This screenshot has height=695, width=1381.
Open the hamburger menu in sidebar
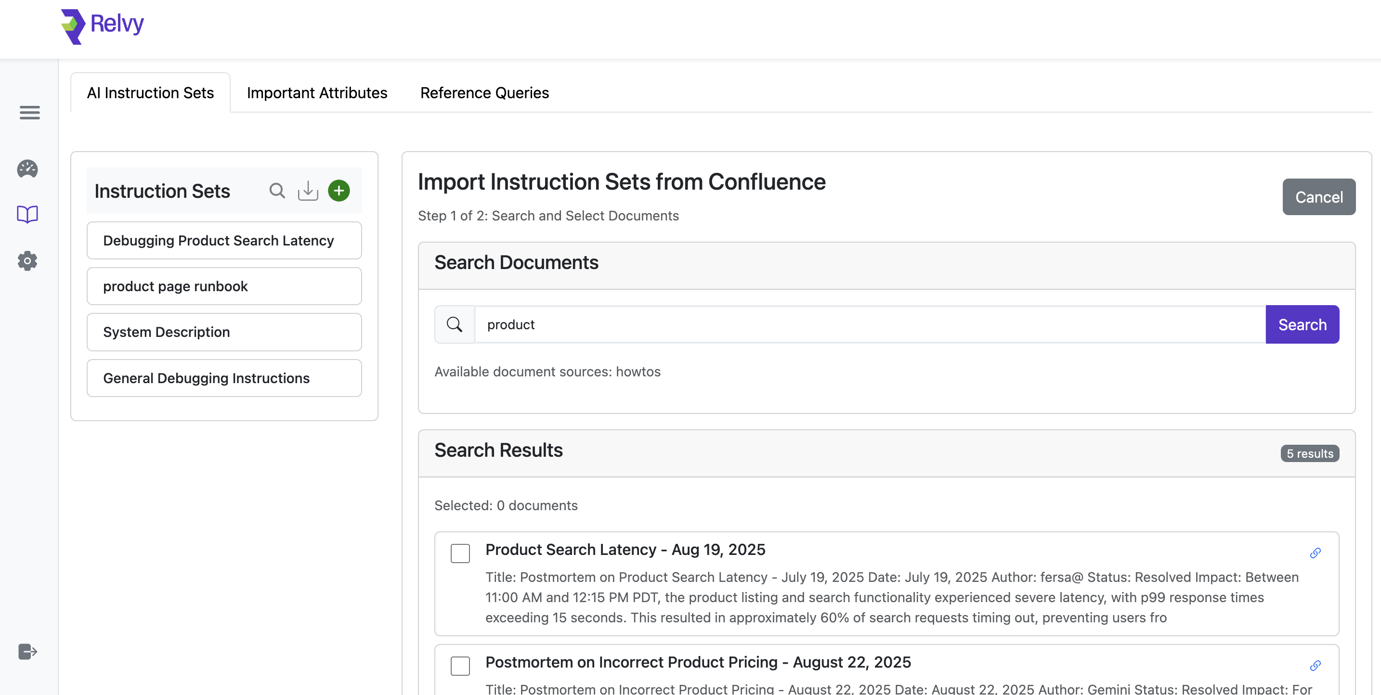[x=29, y=113]
